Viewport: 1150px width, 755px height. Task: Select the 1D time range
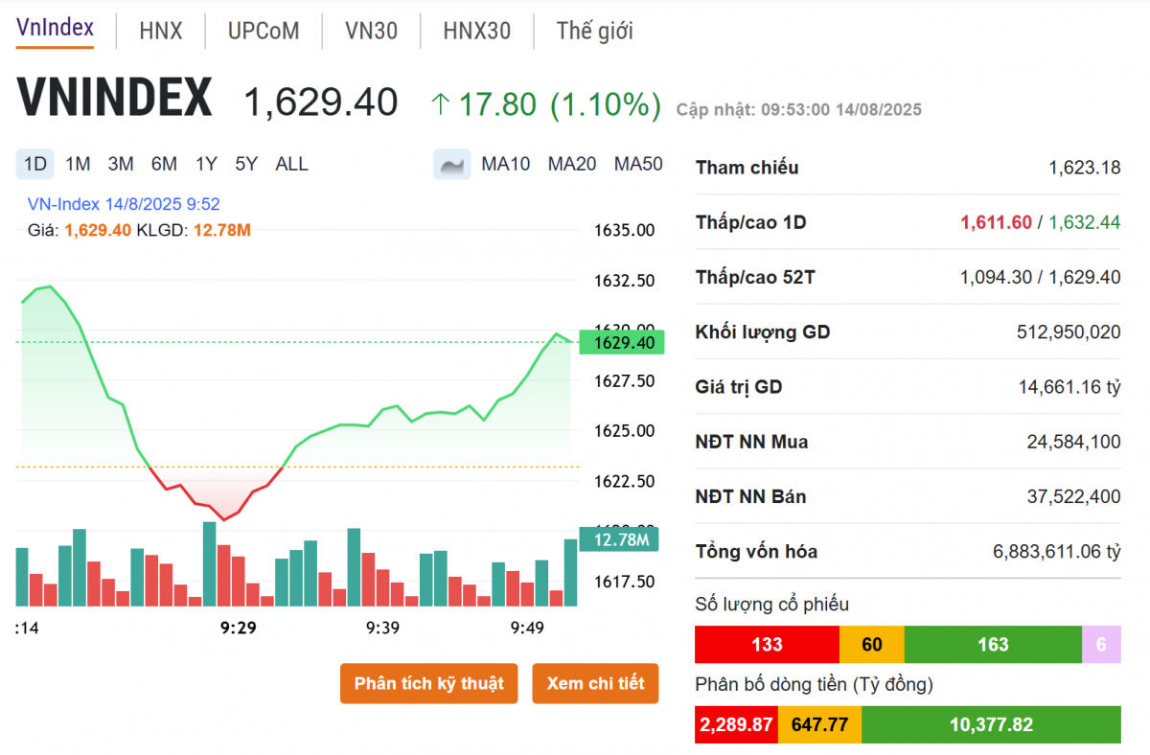point(35,164)
